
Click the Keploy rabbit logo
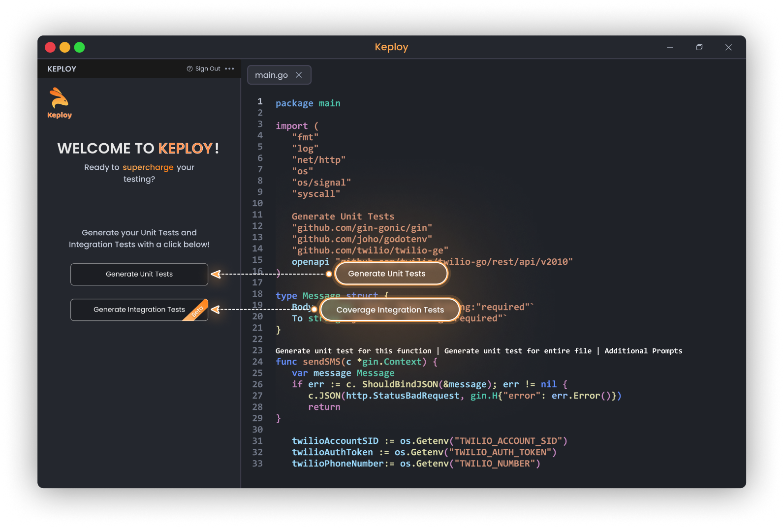[x=60, y=103]
